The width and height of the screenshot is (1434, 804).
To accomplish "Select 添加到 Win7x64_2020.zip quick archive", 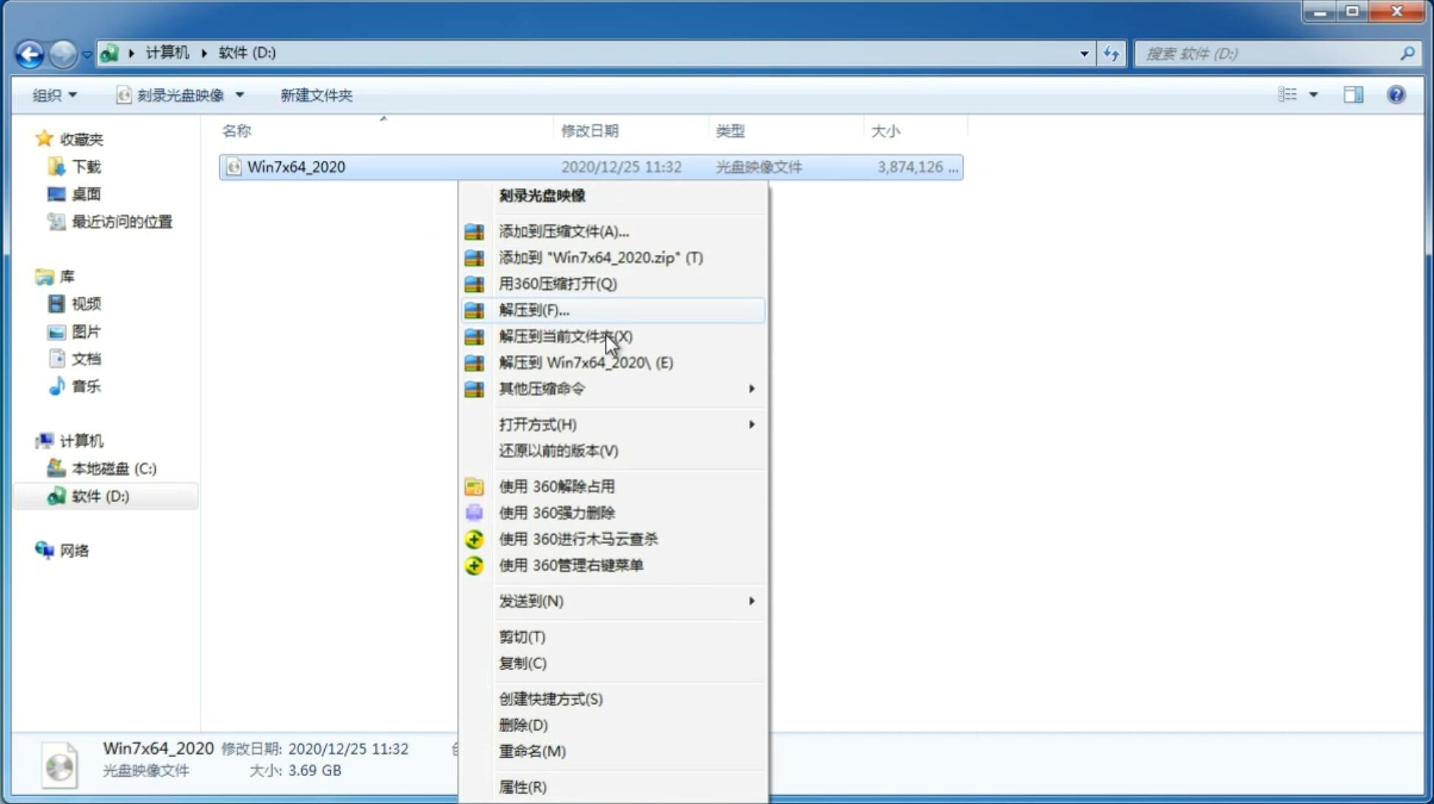I will pyautogui.click(x=602, y=257).
